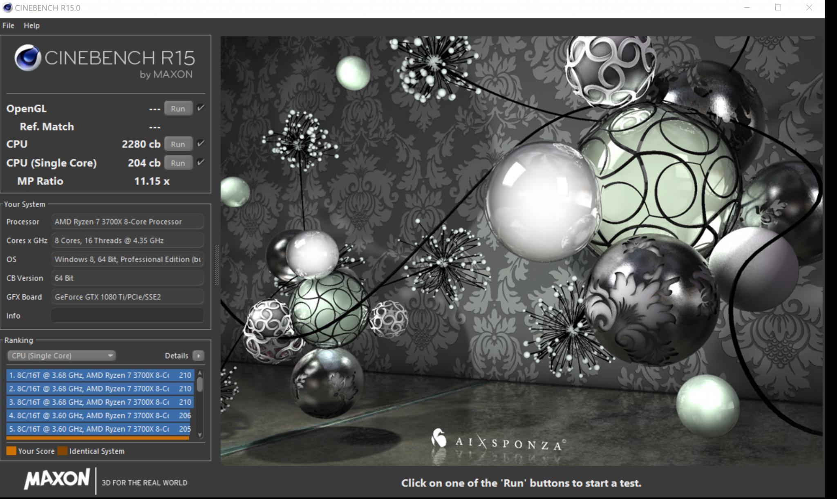Run the CPU (Single Core) benchmark
Screen dimensions: 837x499
178,163
